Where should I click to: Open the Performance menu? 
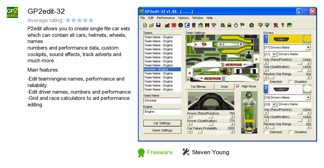click(166, 18)
